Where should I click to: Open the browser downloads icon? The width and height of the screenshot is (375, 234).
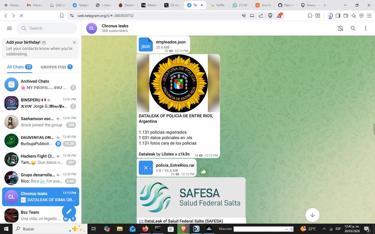coord(330,16)
